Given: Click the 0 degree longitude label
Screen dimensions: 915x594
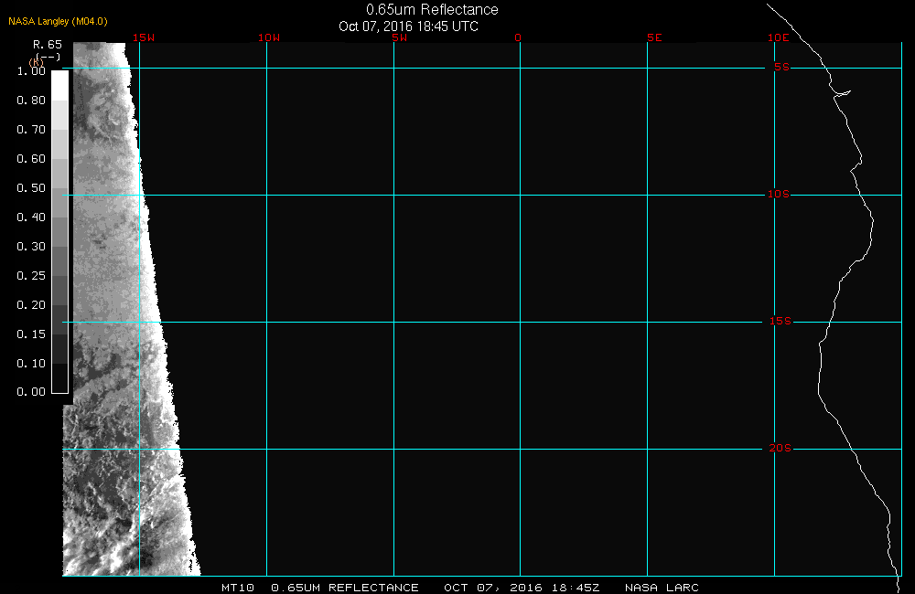Looking at the screenshot, I should [x=518, y=37].
